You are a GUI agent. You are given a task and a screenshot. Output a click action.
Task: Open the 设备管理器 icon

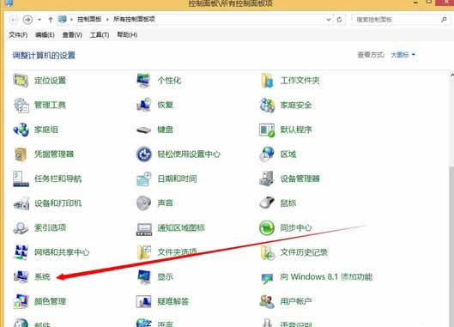(266, 179)
